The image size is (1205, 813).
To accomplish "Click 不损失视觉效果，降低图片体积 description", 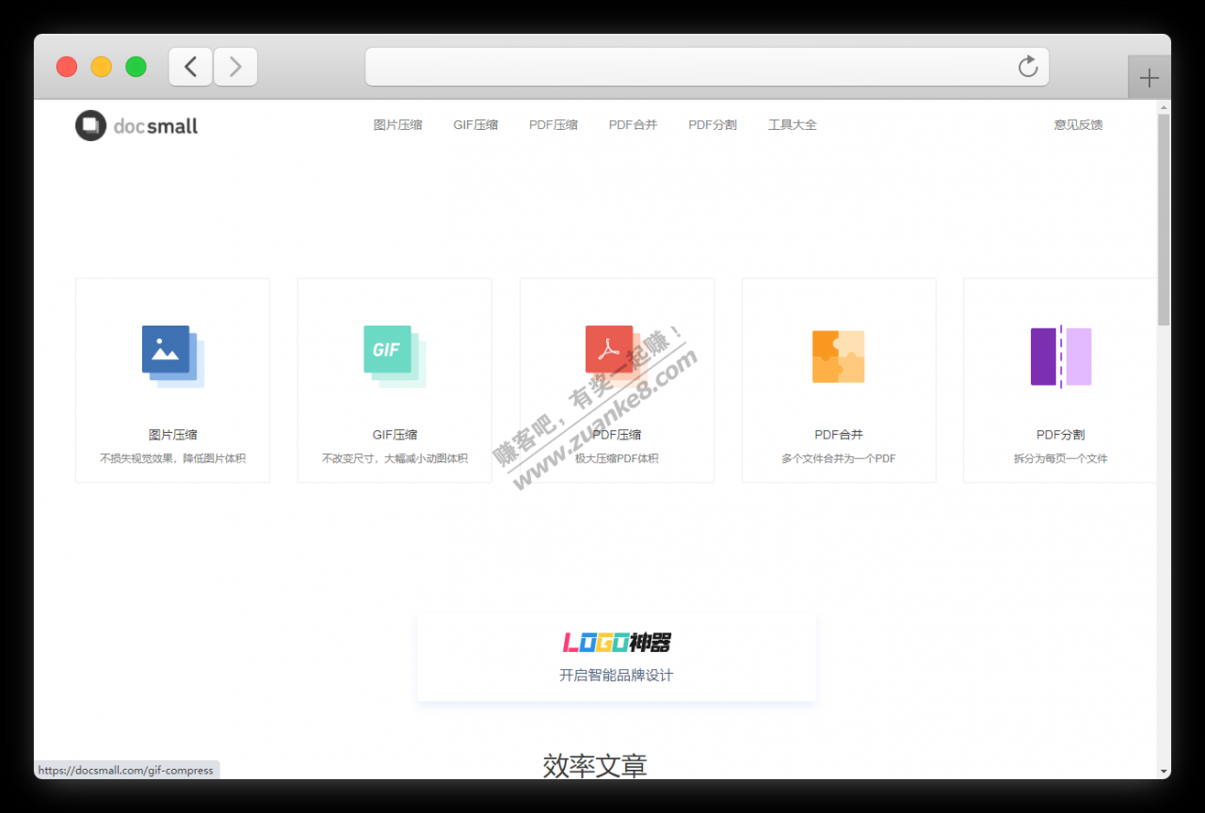I will tap(173, 459).
